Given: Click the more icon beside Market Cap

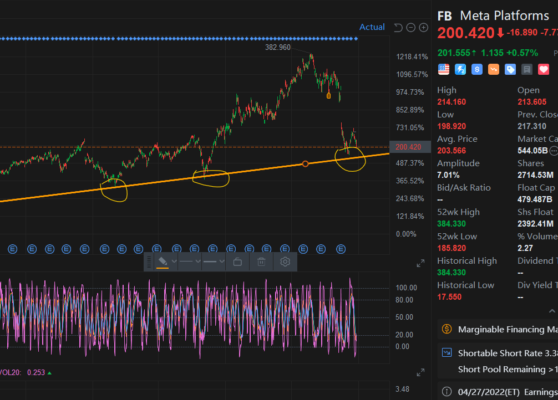Looking at the screenshot, I should (x=554, y=151).
